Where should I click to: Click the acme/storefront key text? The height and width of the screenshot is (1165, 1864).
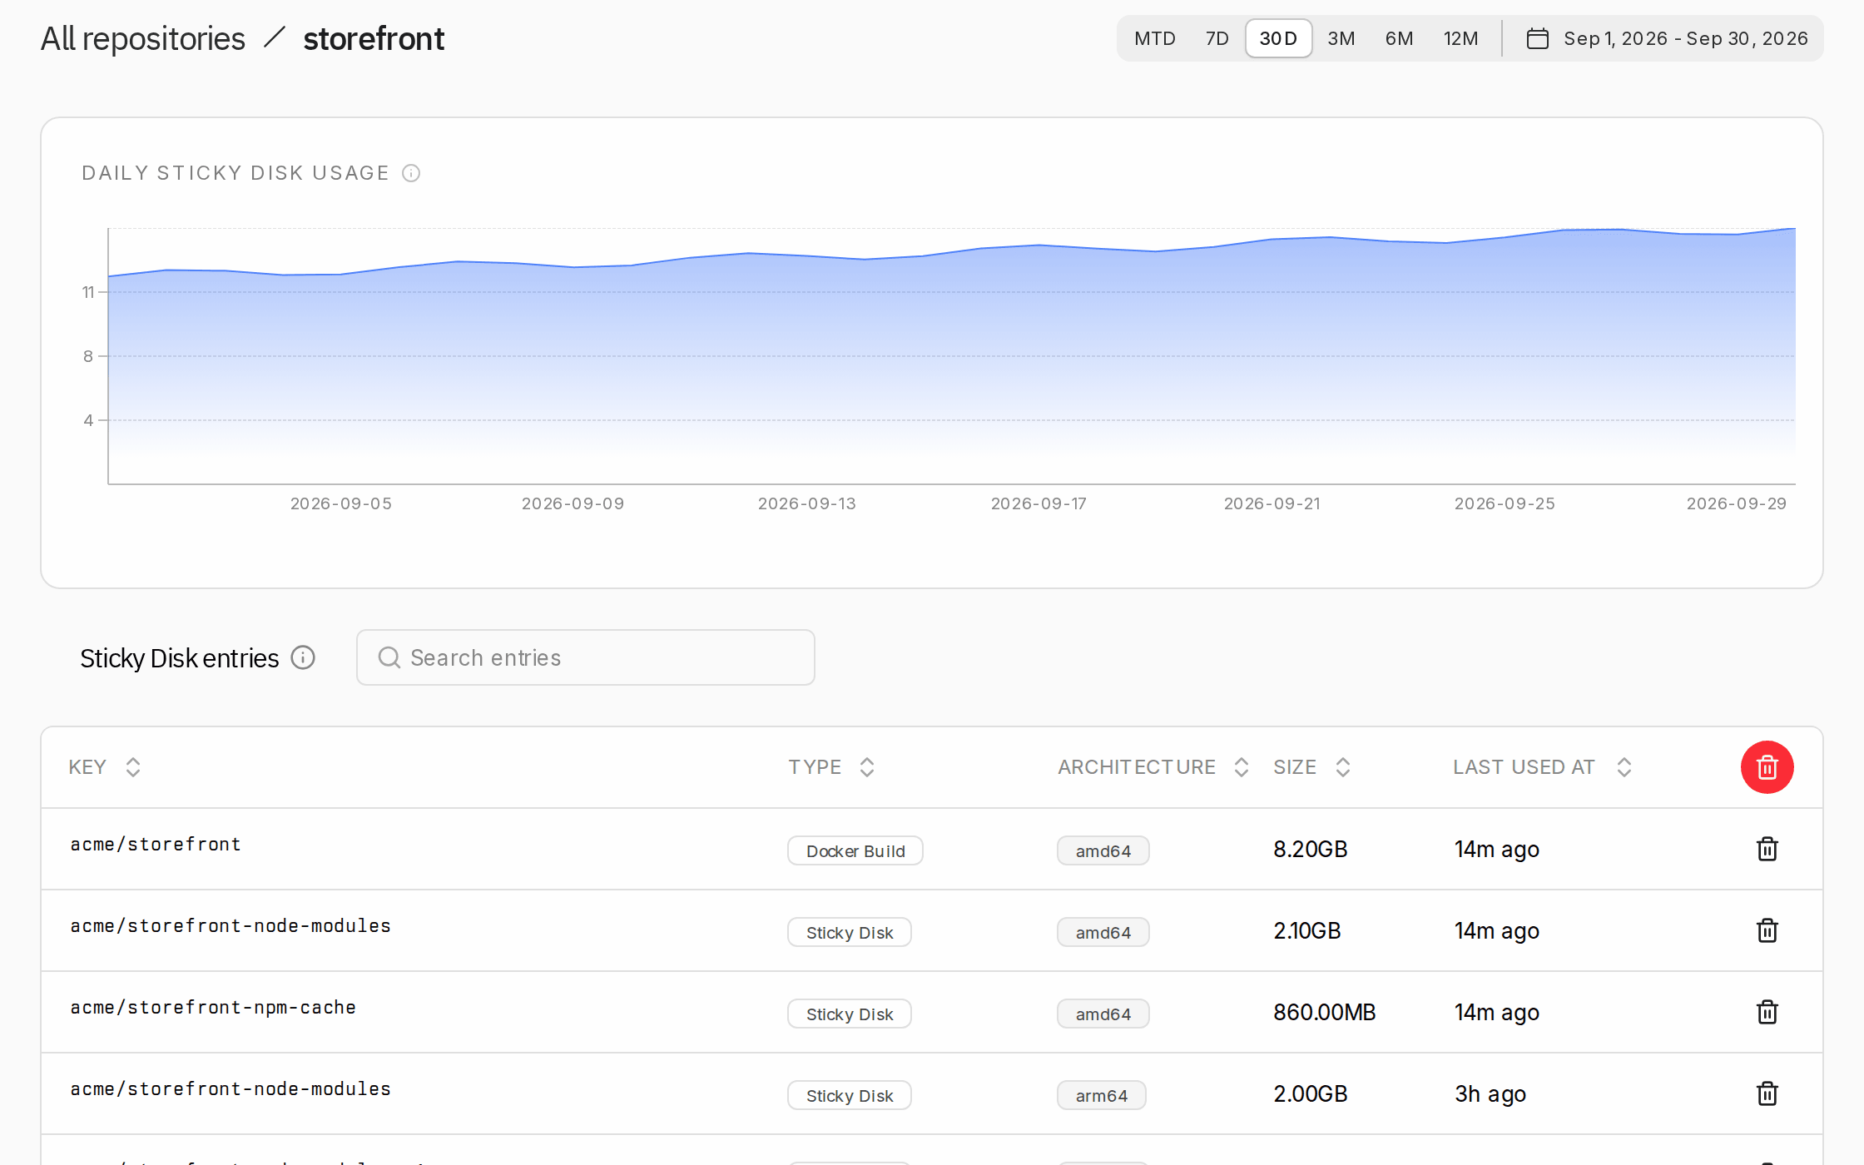pyautogui.click(x=156, y=844)
